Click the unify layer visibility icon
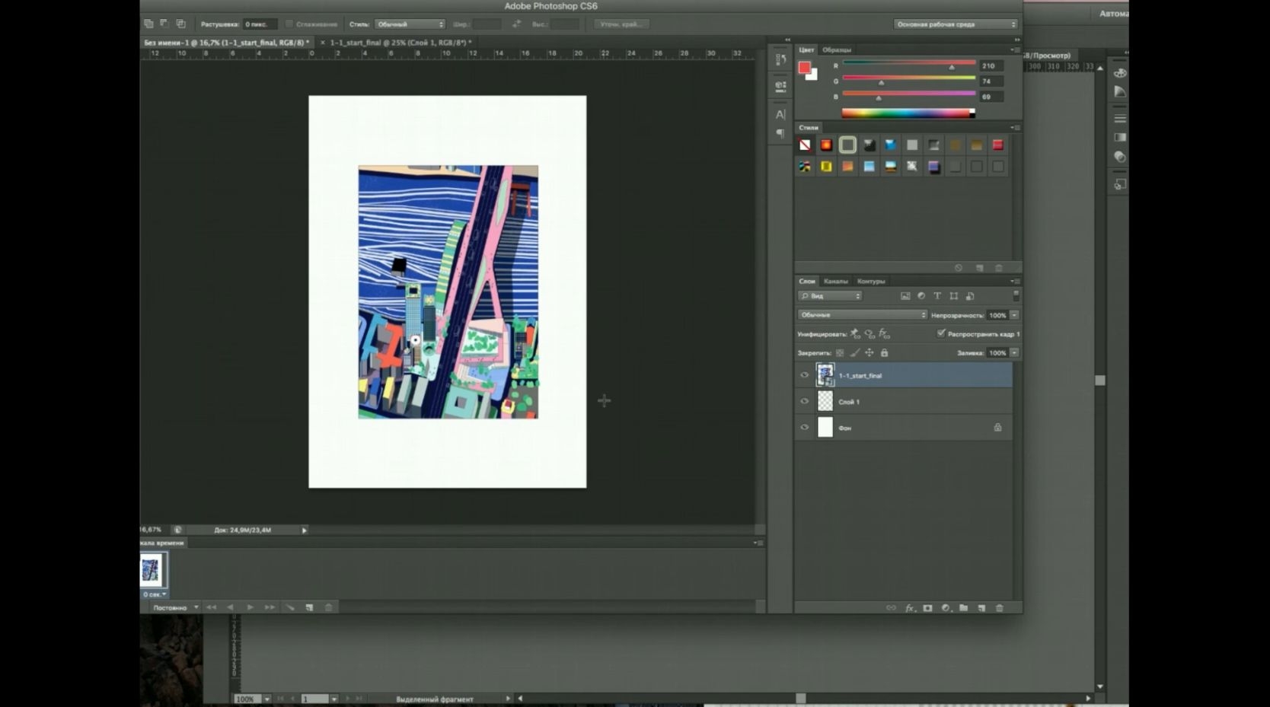This screenshot has height=707, width=1270. [x=870, y=333]
